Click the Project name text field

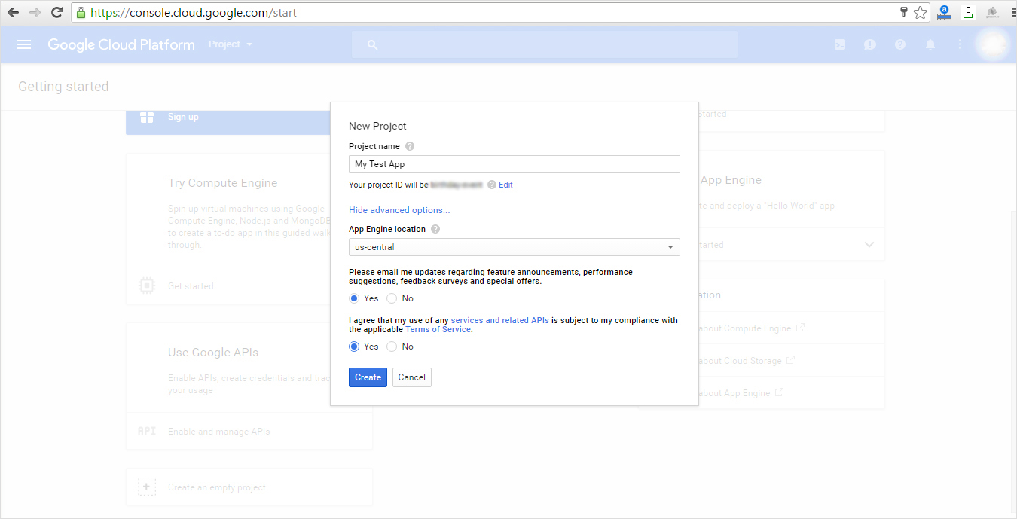(515, 164)
